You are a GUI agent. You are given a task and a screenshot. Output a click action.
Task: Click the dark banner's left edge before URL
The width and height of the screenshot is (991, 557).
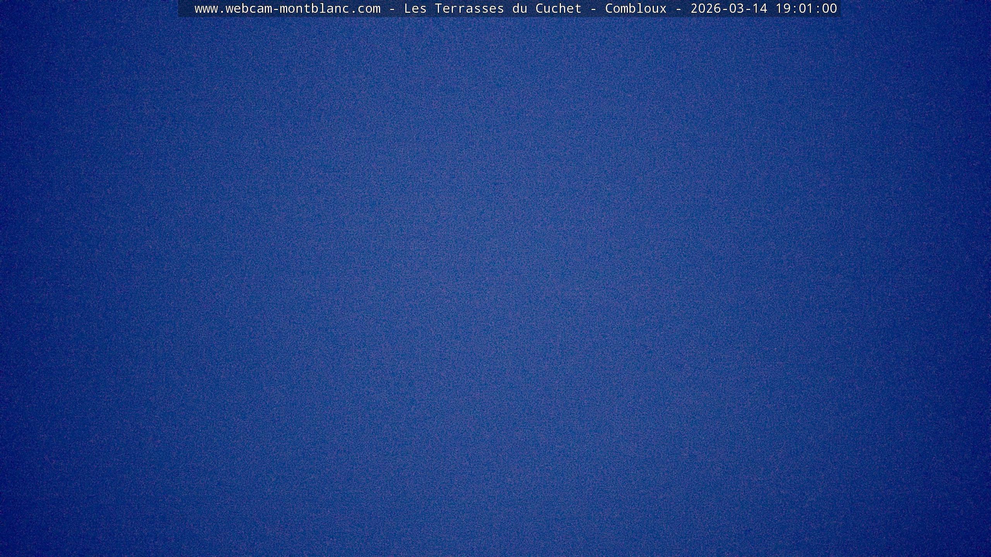185,9
